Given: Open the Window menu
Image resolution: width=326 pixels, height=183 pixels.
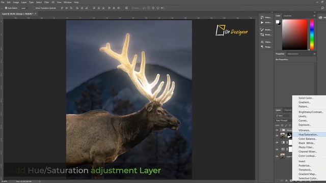Looking at the screenshot, I should tap(68, 2).
